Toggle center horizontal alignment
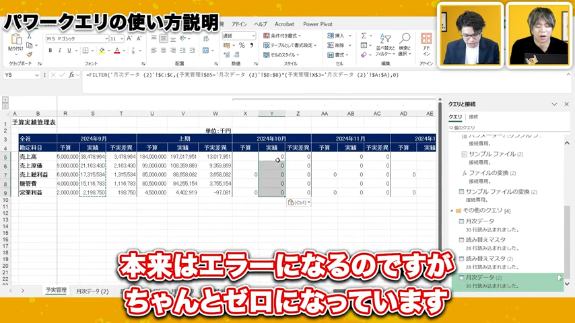The image size is (575, 323). (163, 50)
